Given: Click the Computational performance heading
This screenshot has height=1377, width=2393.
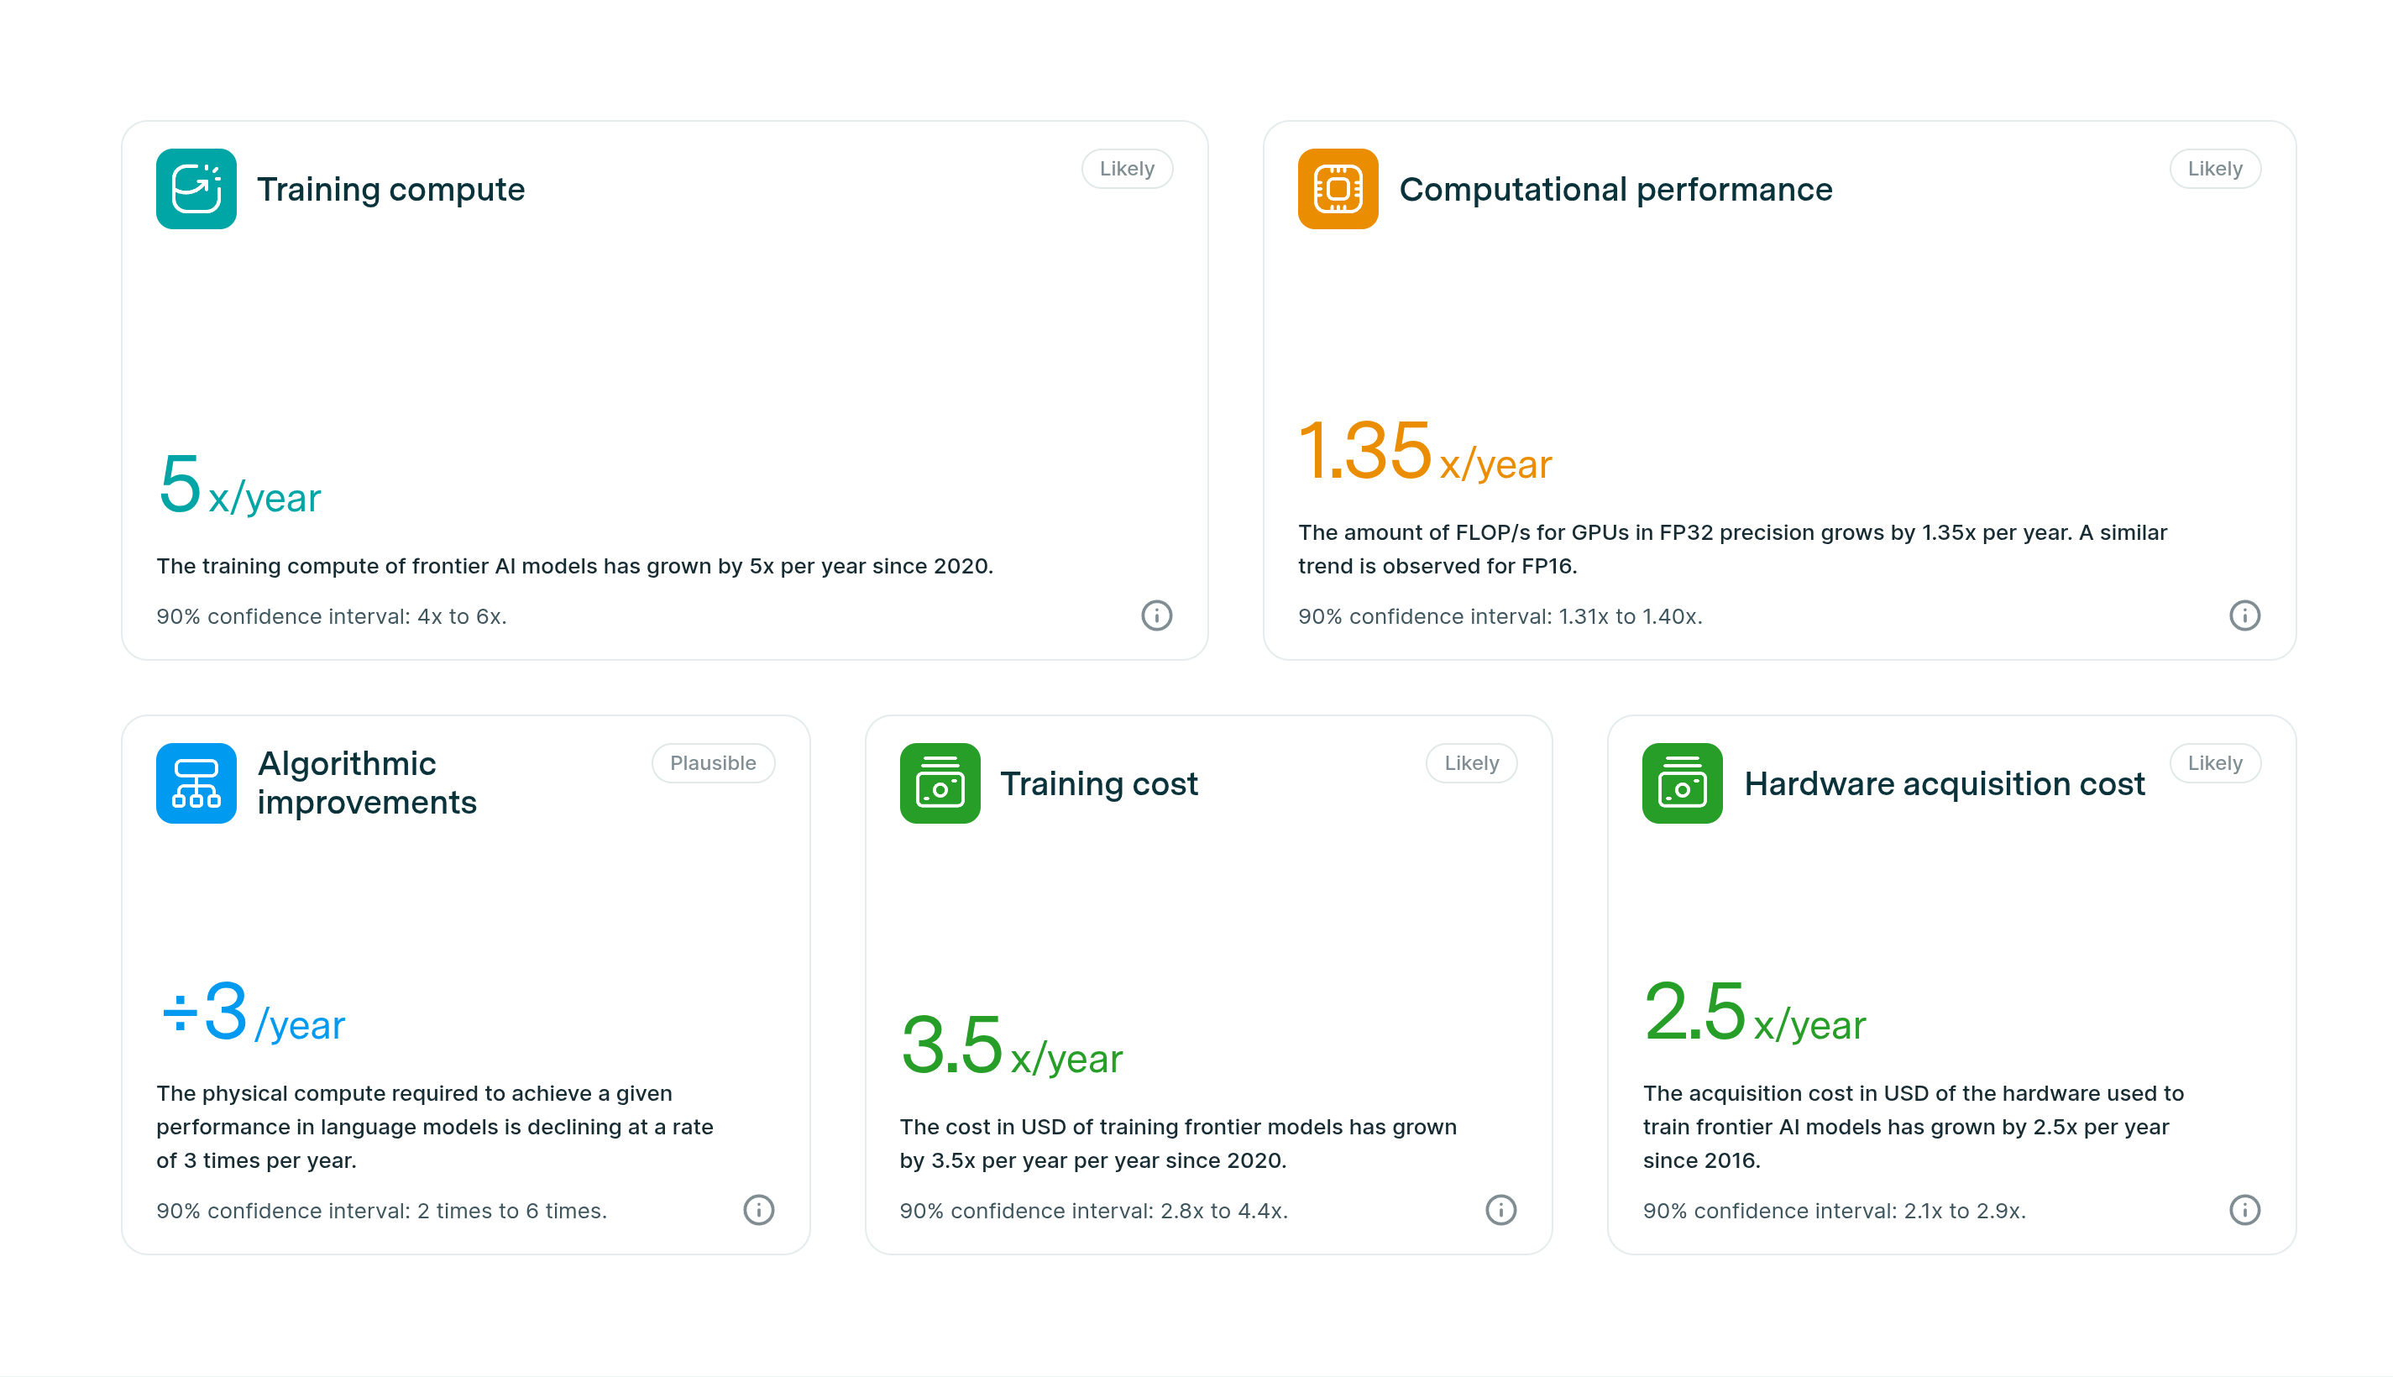Looking at the screenshot, I should click(x=1615, y=189).
